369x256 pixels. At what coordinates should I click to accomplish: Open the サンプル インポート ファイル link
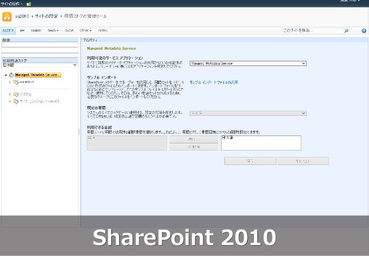213,82
